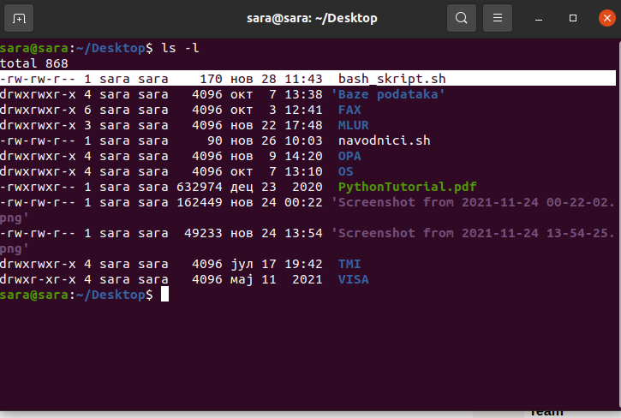Open the hamburger menu
Image resolution: width=621 pixels, height=418 pixels.
pos(498,18)
